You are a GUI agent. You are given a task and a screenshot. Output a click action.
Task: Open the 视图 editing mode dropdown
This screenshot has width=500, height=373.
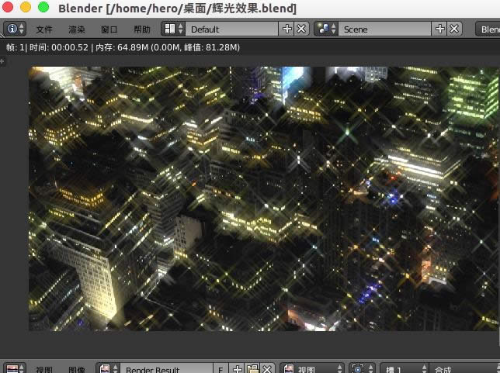(312, 368)
